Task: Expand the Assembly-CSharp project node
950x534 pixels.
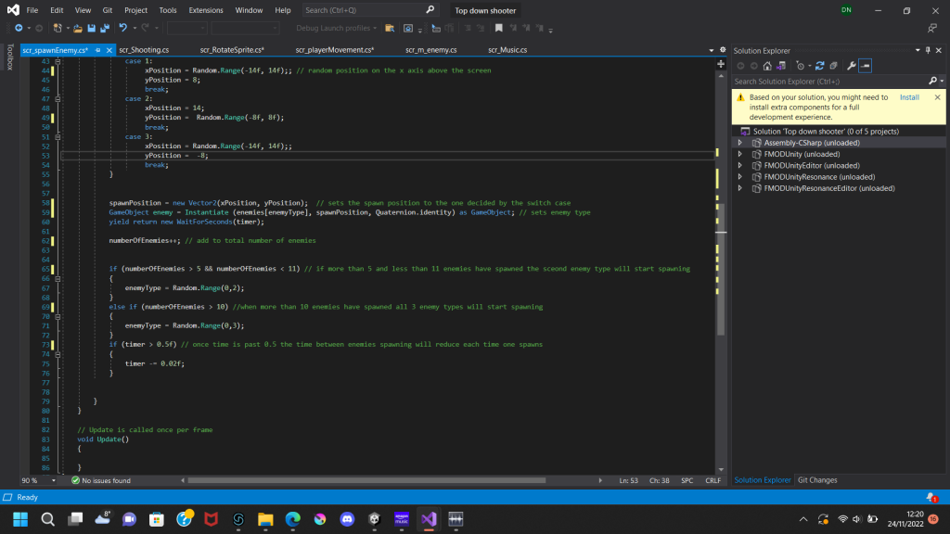Action: tap(740, 143)
